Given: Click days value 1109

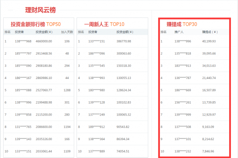Looking at the screenshot, I should 67,151.
